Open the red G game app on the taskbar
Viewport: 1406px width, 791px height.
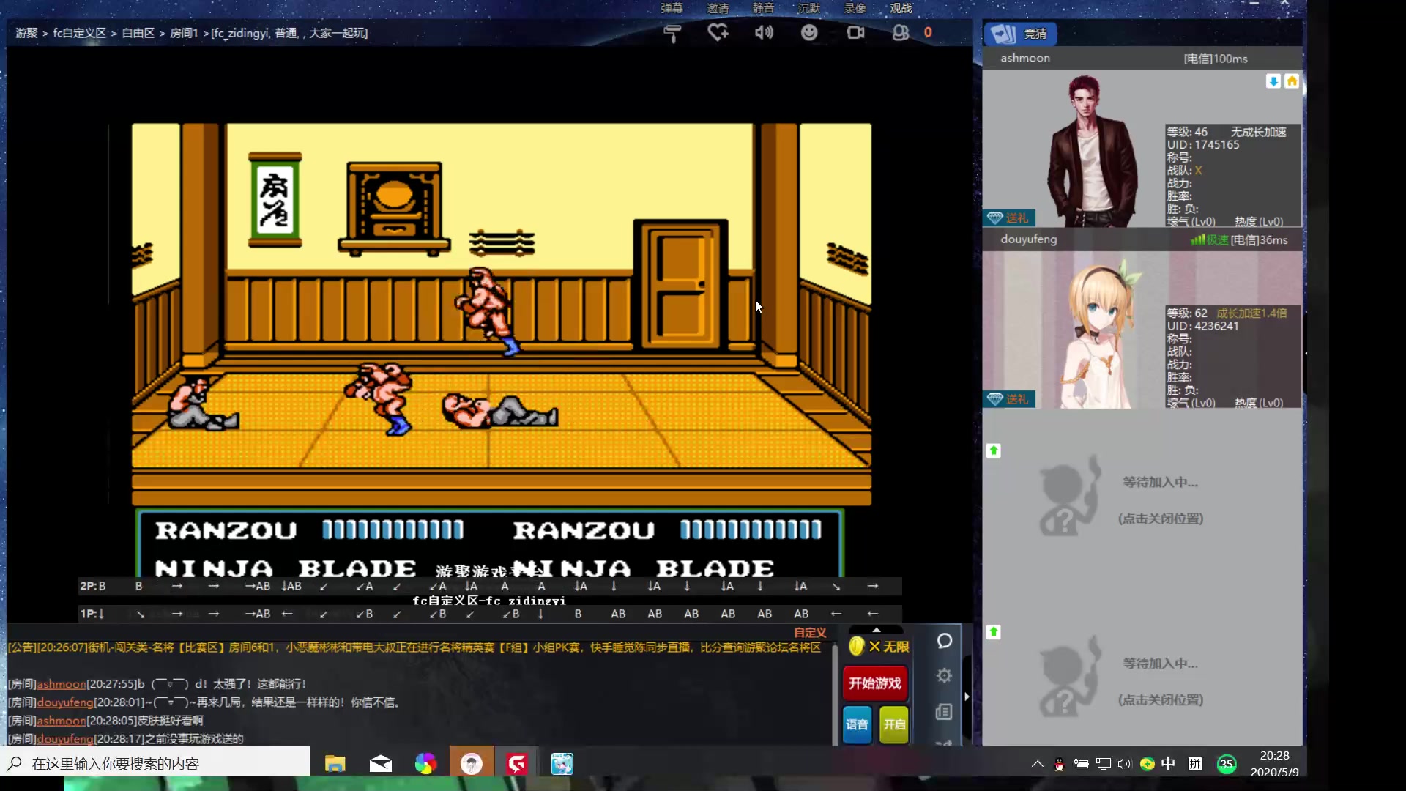(516, 764)
